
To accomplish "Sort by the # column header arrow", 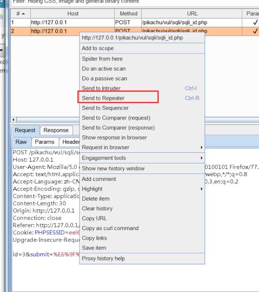I will coord(23,14).
